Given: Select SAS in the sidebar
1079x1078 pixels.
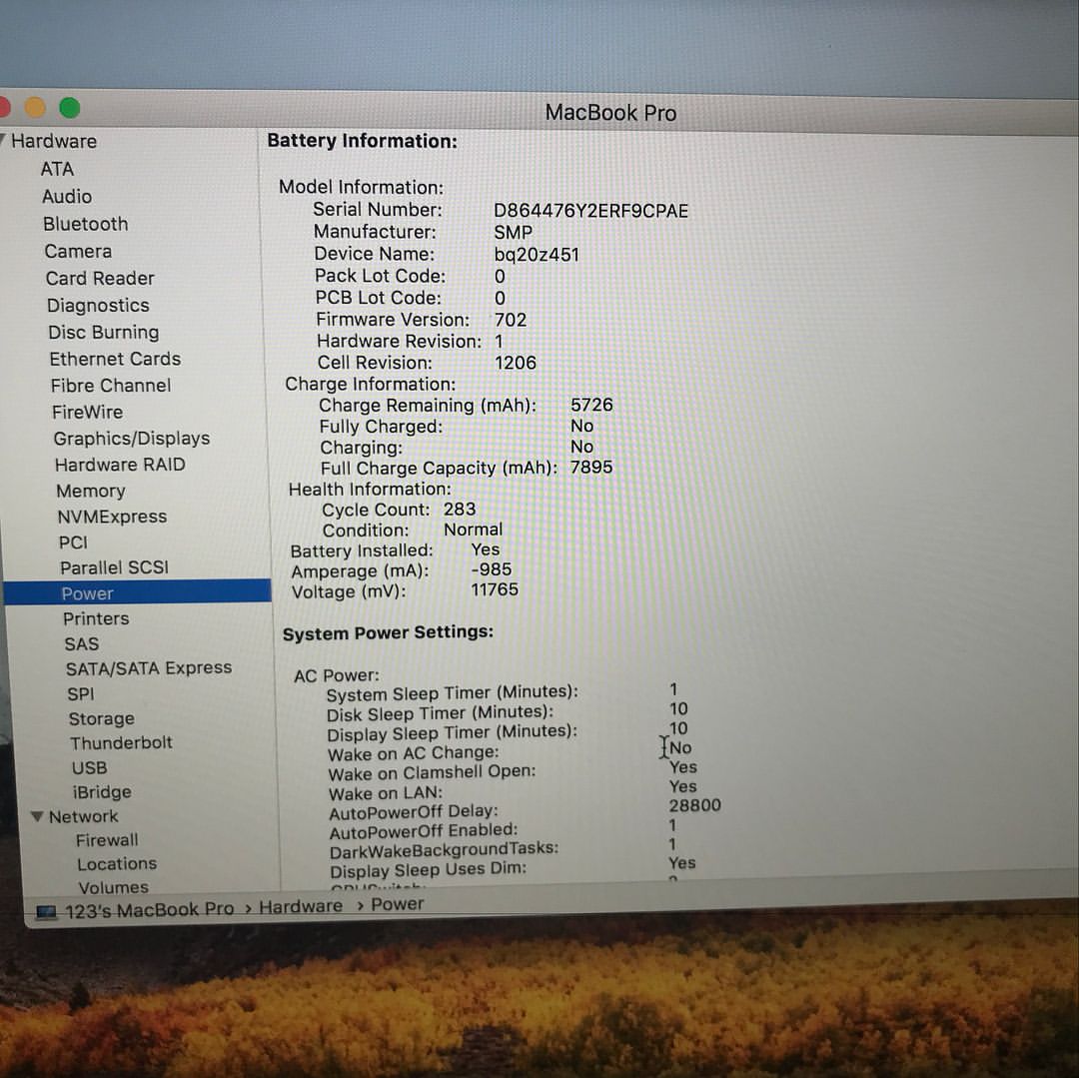Looking at the screenshot, I should point(81,644).
